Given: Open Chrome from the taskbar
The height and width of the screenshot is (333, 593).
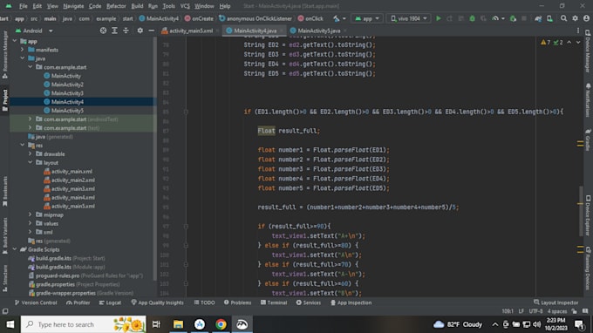Looking at the screenshot, I should coord(221,324).
